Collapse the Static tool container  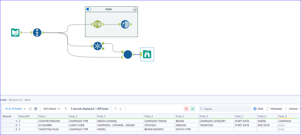(135, 9)
